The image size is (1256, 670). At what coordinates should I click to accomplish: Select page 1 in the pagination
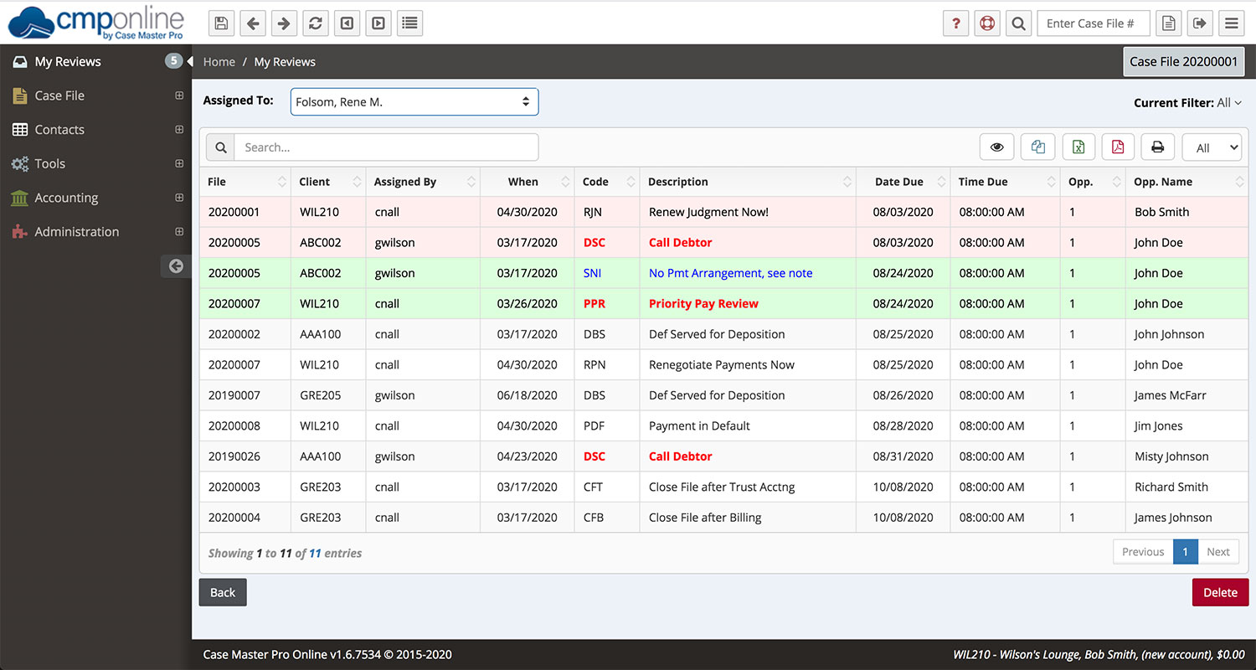pyautogui.click(x=1186, y=552)
